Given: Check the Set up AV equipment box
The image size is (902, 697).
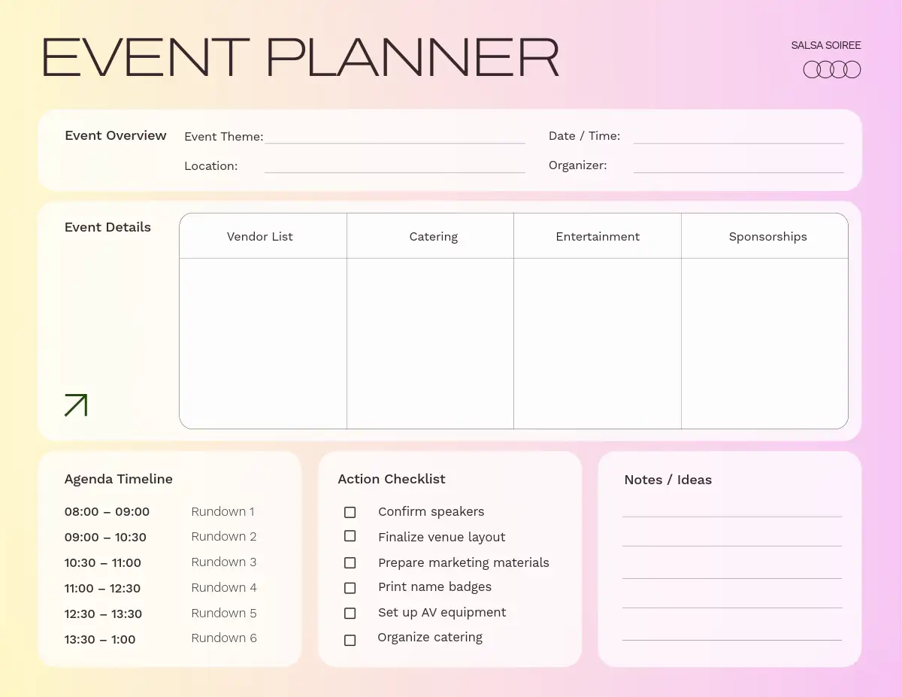Looking at the screenshot, I should [x=350, y=613].
